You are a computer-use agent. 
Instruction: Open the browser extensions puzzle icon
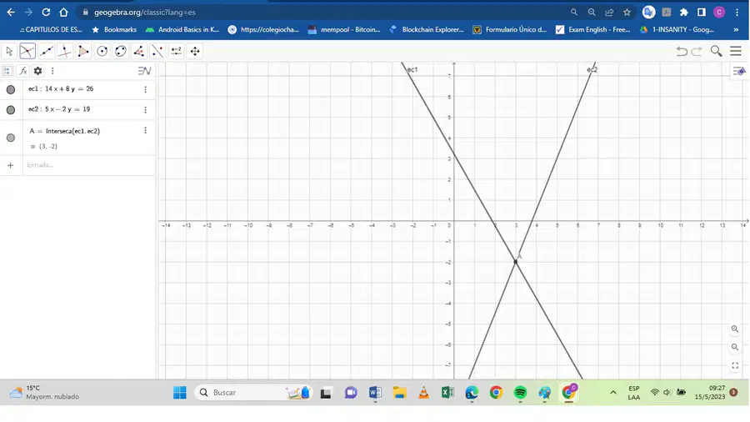tap(684, 13)
